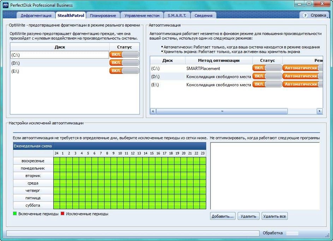The image size is (333, 241).
Task: Click the hour 12 column header
Action: click(133, 153)
